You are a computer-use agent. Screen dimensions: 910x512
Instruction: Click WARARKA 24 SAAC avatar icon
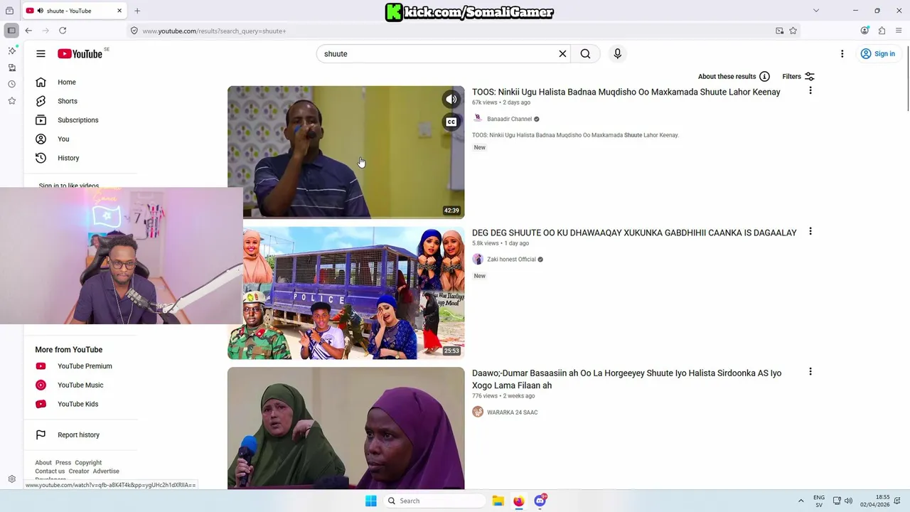(x=478, y=412)
